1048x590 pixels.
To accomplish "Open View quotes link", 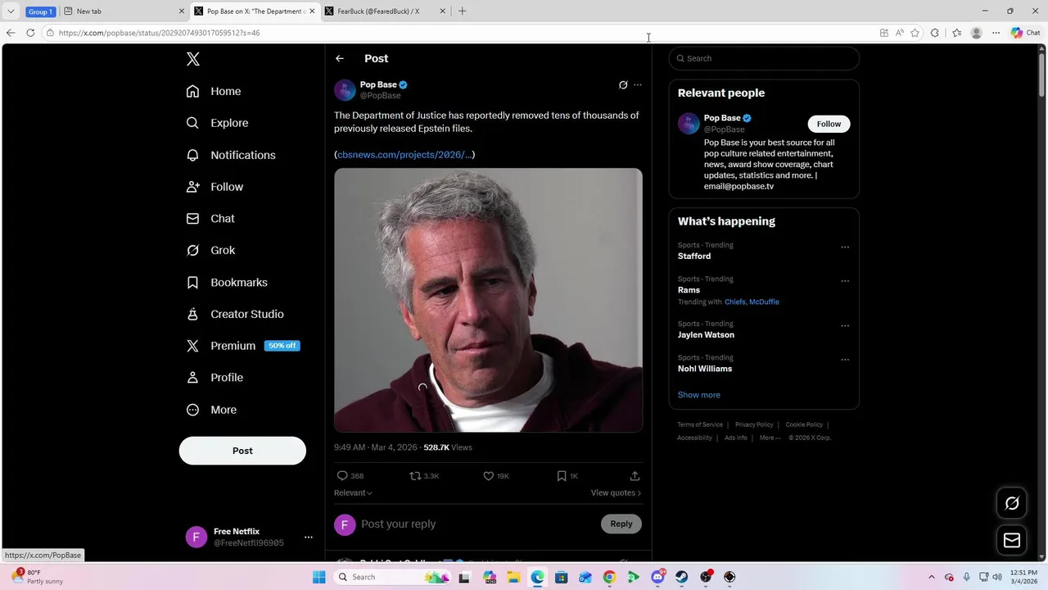I will pyautogui.click(x=616, y=492).
